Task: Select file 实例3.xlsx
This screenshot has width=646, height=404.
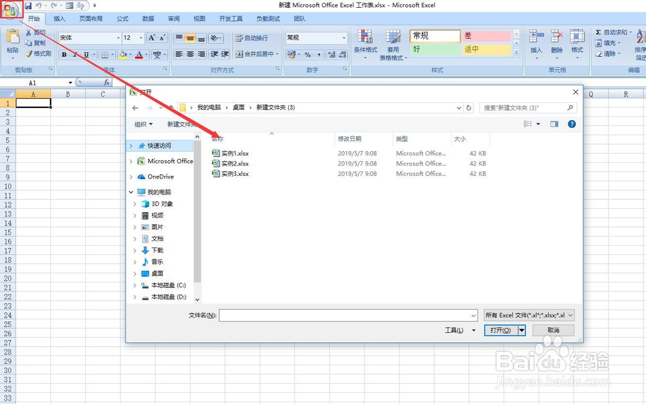Action: pyautogui.click(x=231, y=174)
